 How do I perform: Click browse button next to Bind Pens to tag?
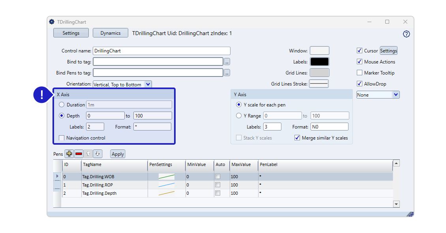tap(227, 73)
